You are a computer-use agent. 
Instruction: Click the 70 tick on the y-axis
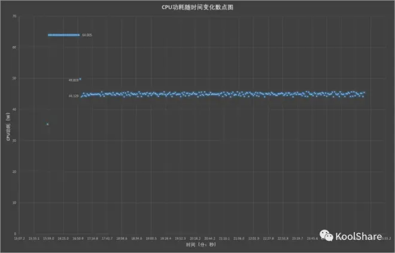[x=14, y=16]
